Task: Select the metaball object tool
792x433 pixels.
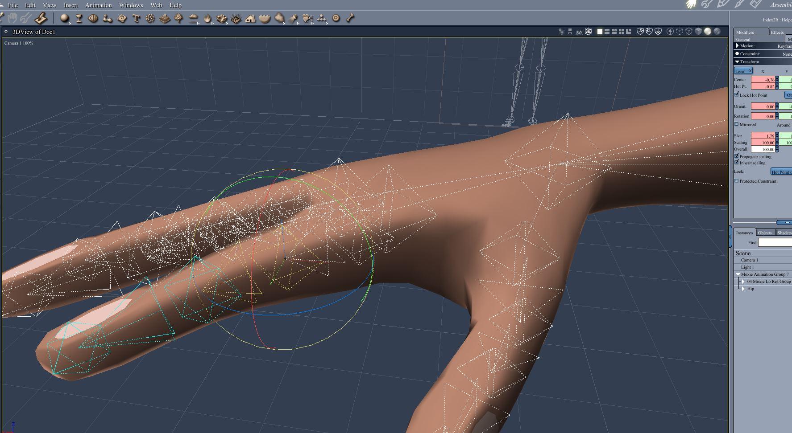Action: click(107, 18)
